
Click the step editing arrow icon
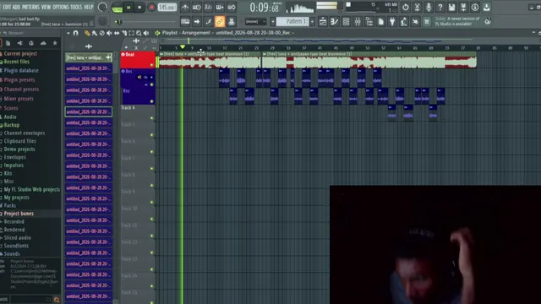(197, 22)
